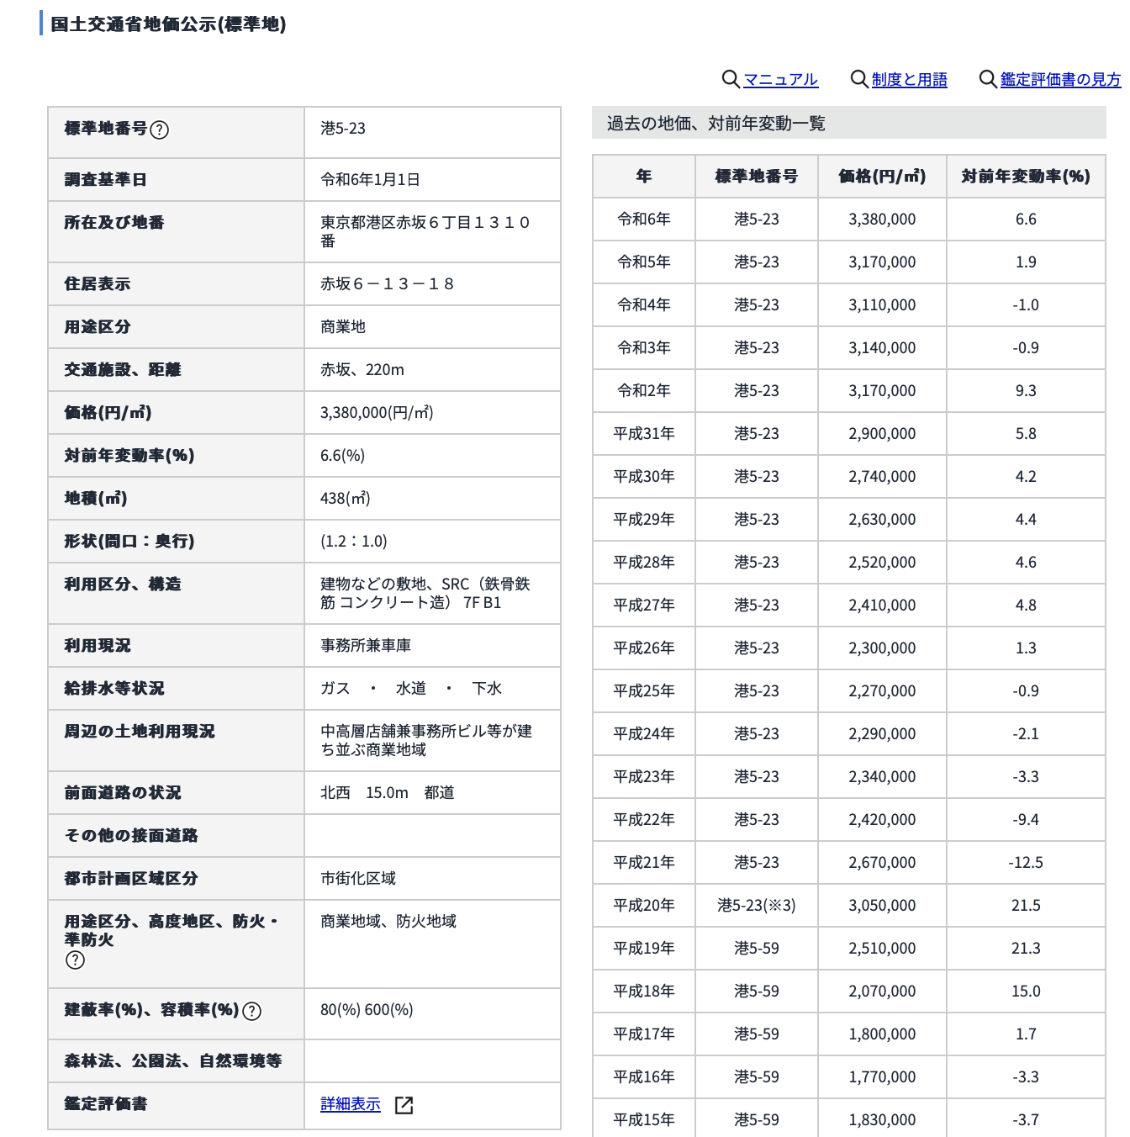This screenshot has height=1137, width=1130.
Task: Click the 中高層店舗兼事務所ビル等が建ち並ぶ商業地域 value
Action: 426,741
